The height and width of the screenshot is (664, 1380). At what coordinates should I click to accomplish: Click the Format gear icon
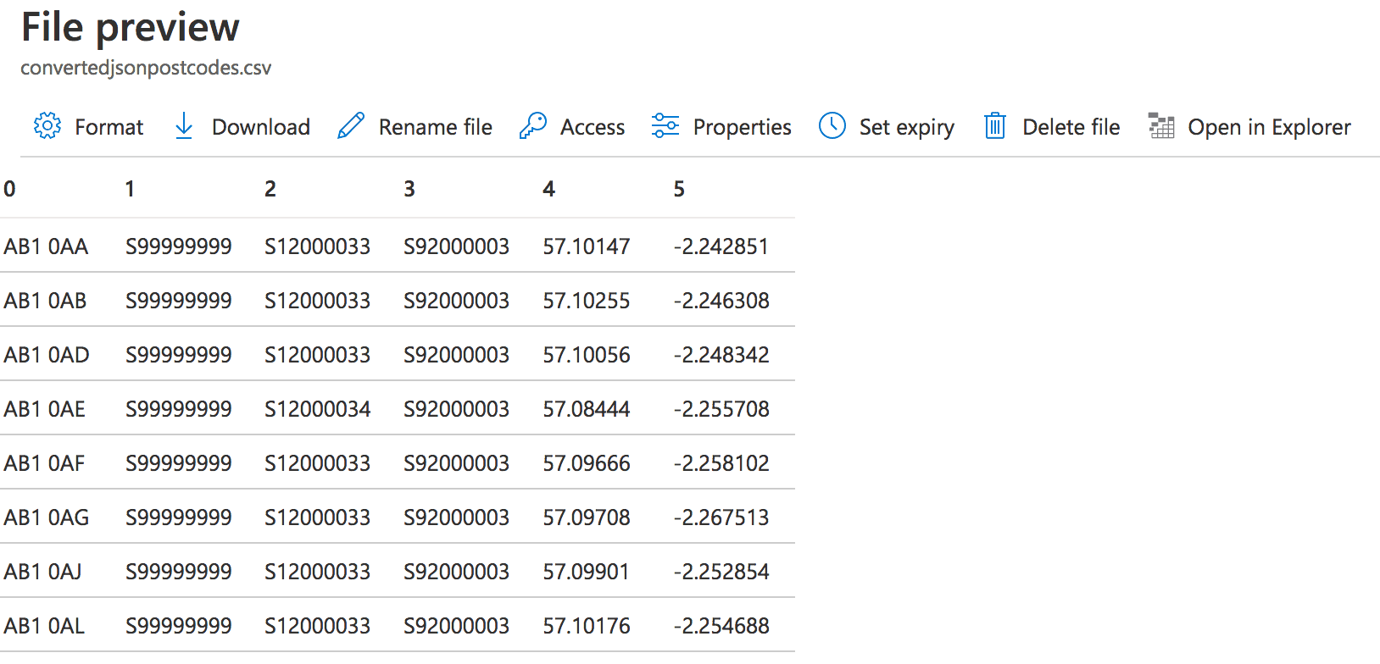click(47, 126)
